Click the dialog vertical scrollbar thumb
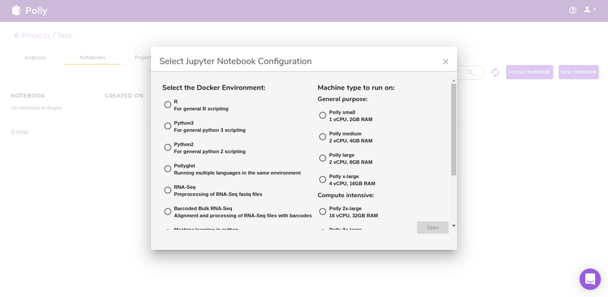The height and width of the screenshot is (297, 608). pyautogui.click(x=453, y=129)
